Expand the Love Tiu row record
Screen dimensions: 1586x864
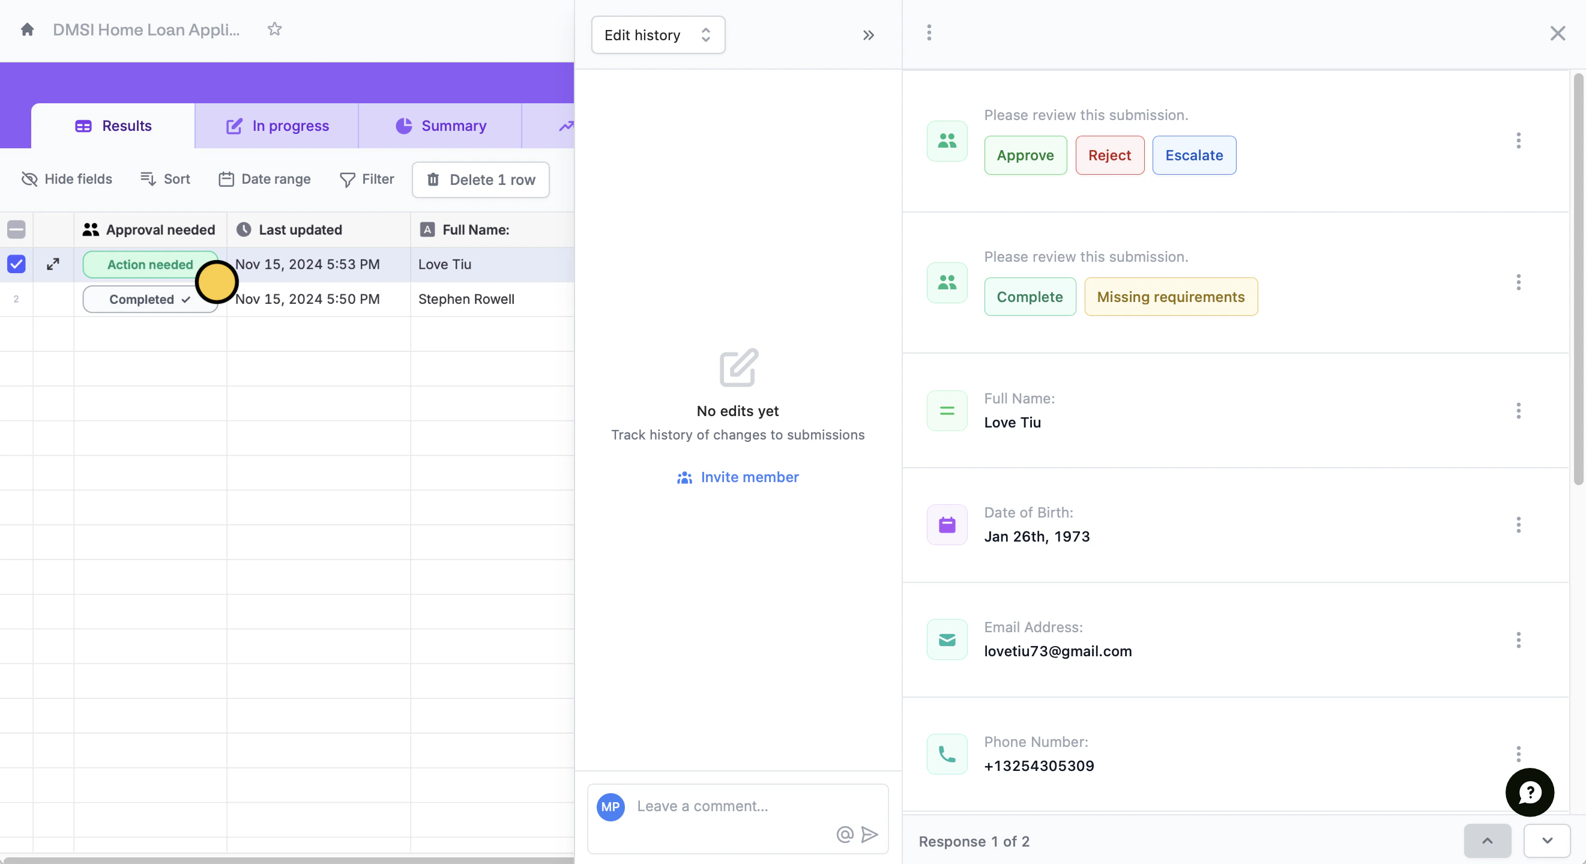53,264
